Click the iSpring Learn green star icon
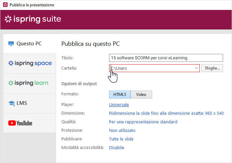 pyautogui.click(x=11, y=83)
